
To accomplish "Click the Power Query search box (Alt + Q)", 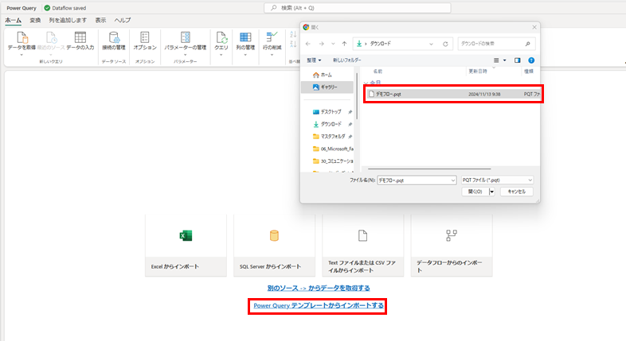I will [x=358, y=8].
